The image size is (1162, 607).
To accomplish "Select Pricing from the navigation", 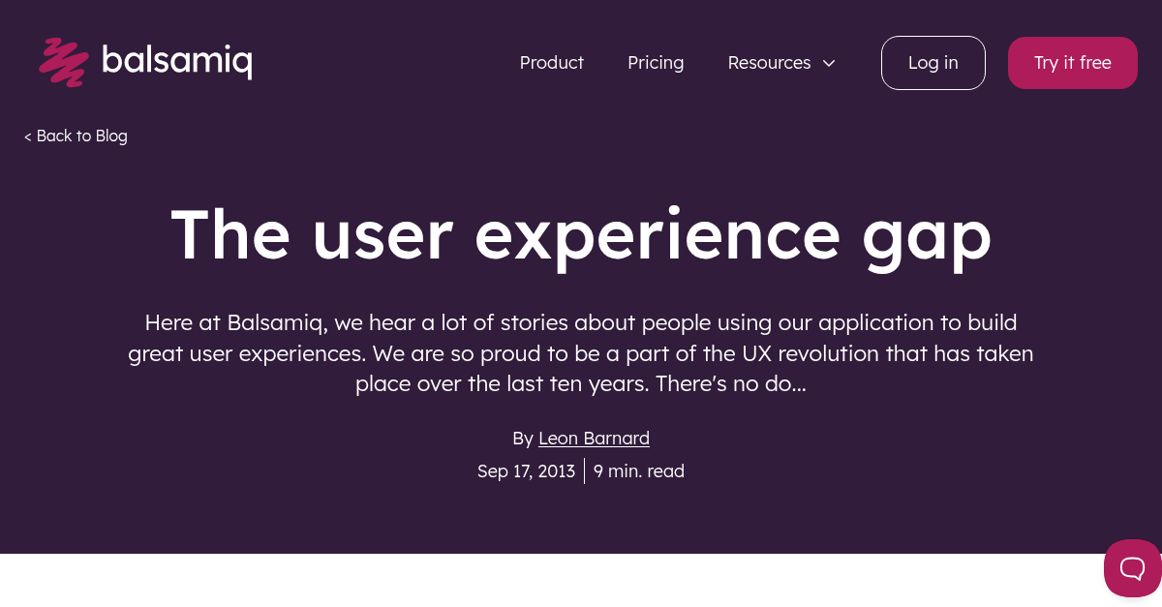I will (x=656, y=63).
